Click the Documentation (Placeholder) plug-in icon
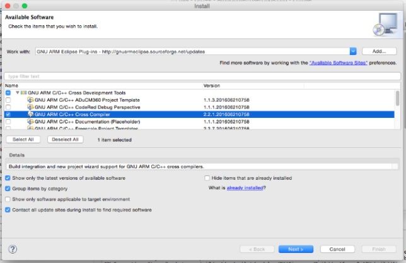The height and width of the screenshot is (263, 406). (30, 122)
